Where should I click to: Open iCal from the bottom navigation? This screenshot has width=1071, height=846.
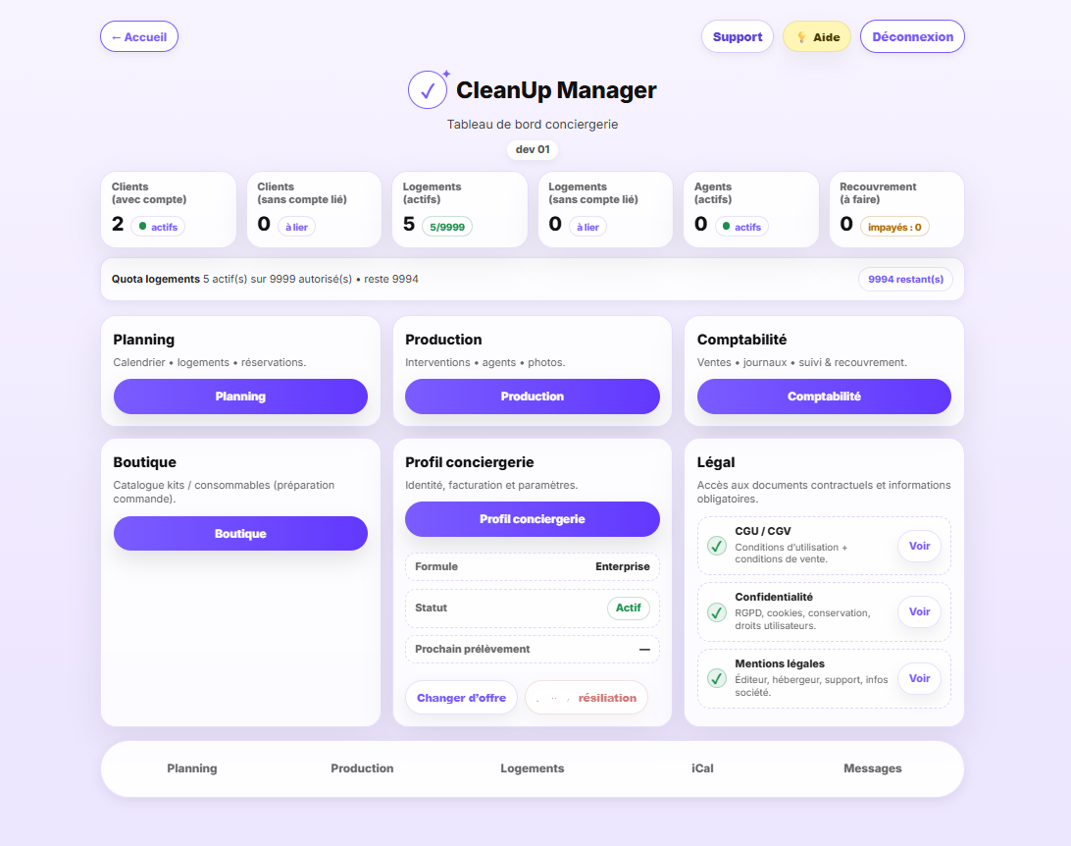click(x=702, y=768)
